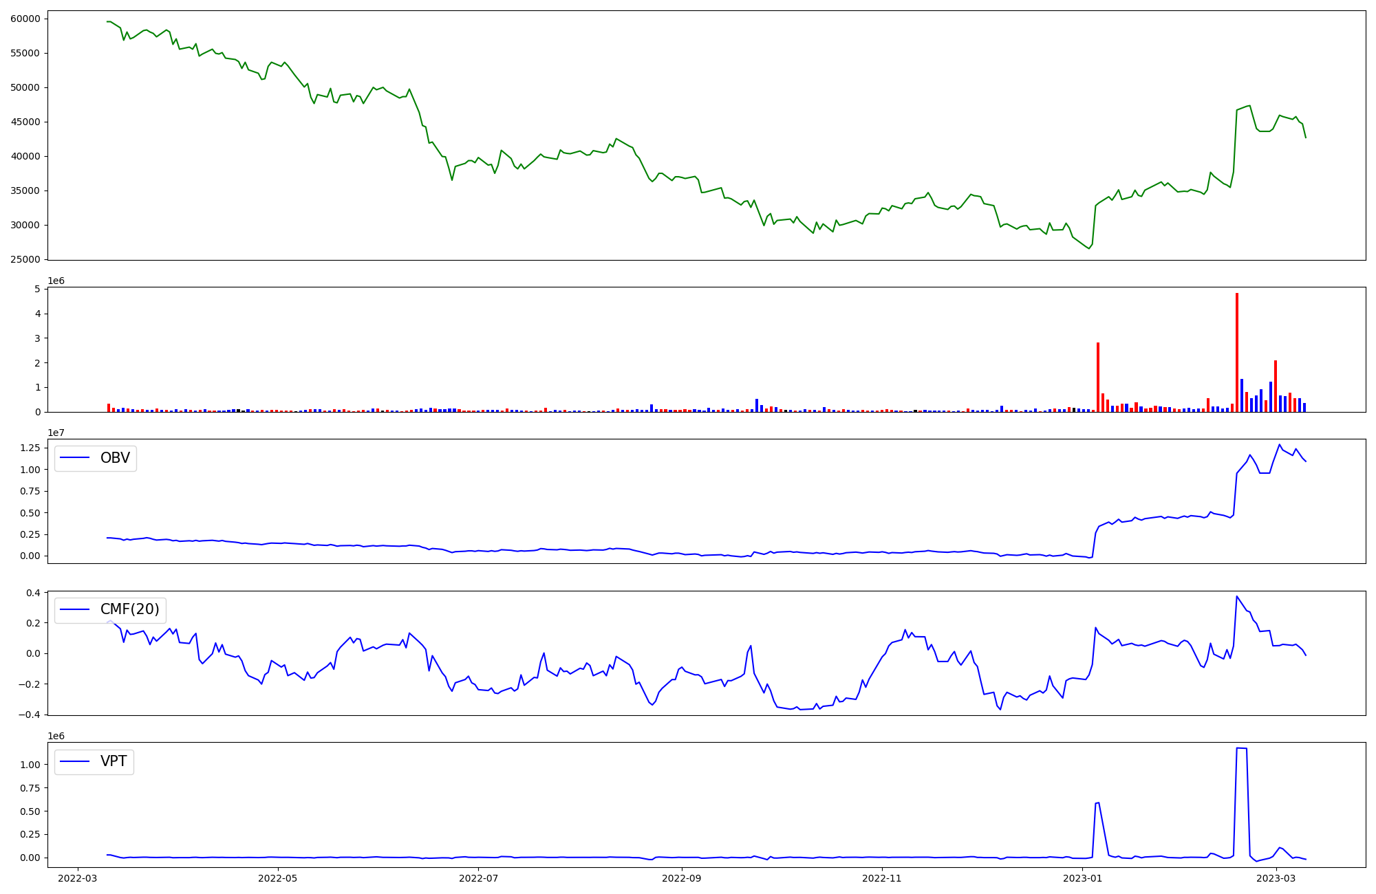The height and width of the screenshot is (894, 1376).
Task: Click the blue line sample in VPT legend
Action: (x=75, y=761)
